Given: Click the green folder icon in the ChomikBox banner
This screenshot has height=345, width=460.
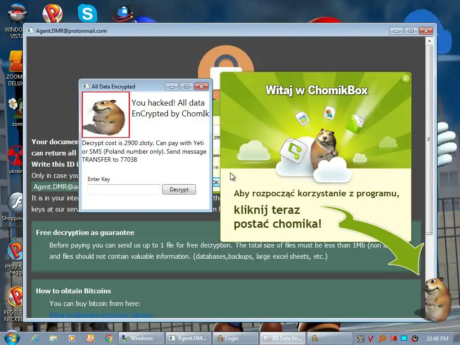Looking at the screenshot, I should pyautogui.click(x=355, y=123).
